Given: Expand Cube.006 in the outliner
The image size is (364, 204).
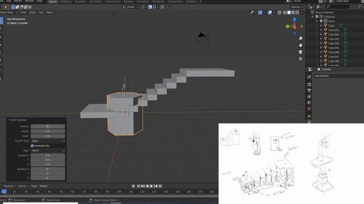Looking at the screenshot, I should (x=321, y=52).
